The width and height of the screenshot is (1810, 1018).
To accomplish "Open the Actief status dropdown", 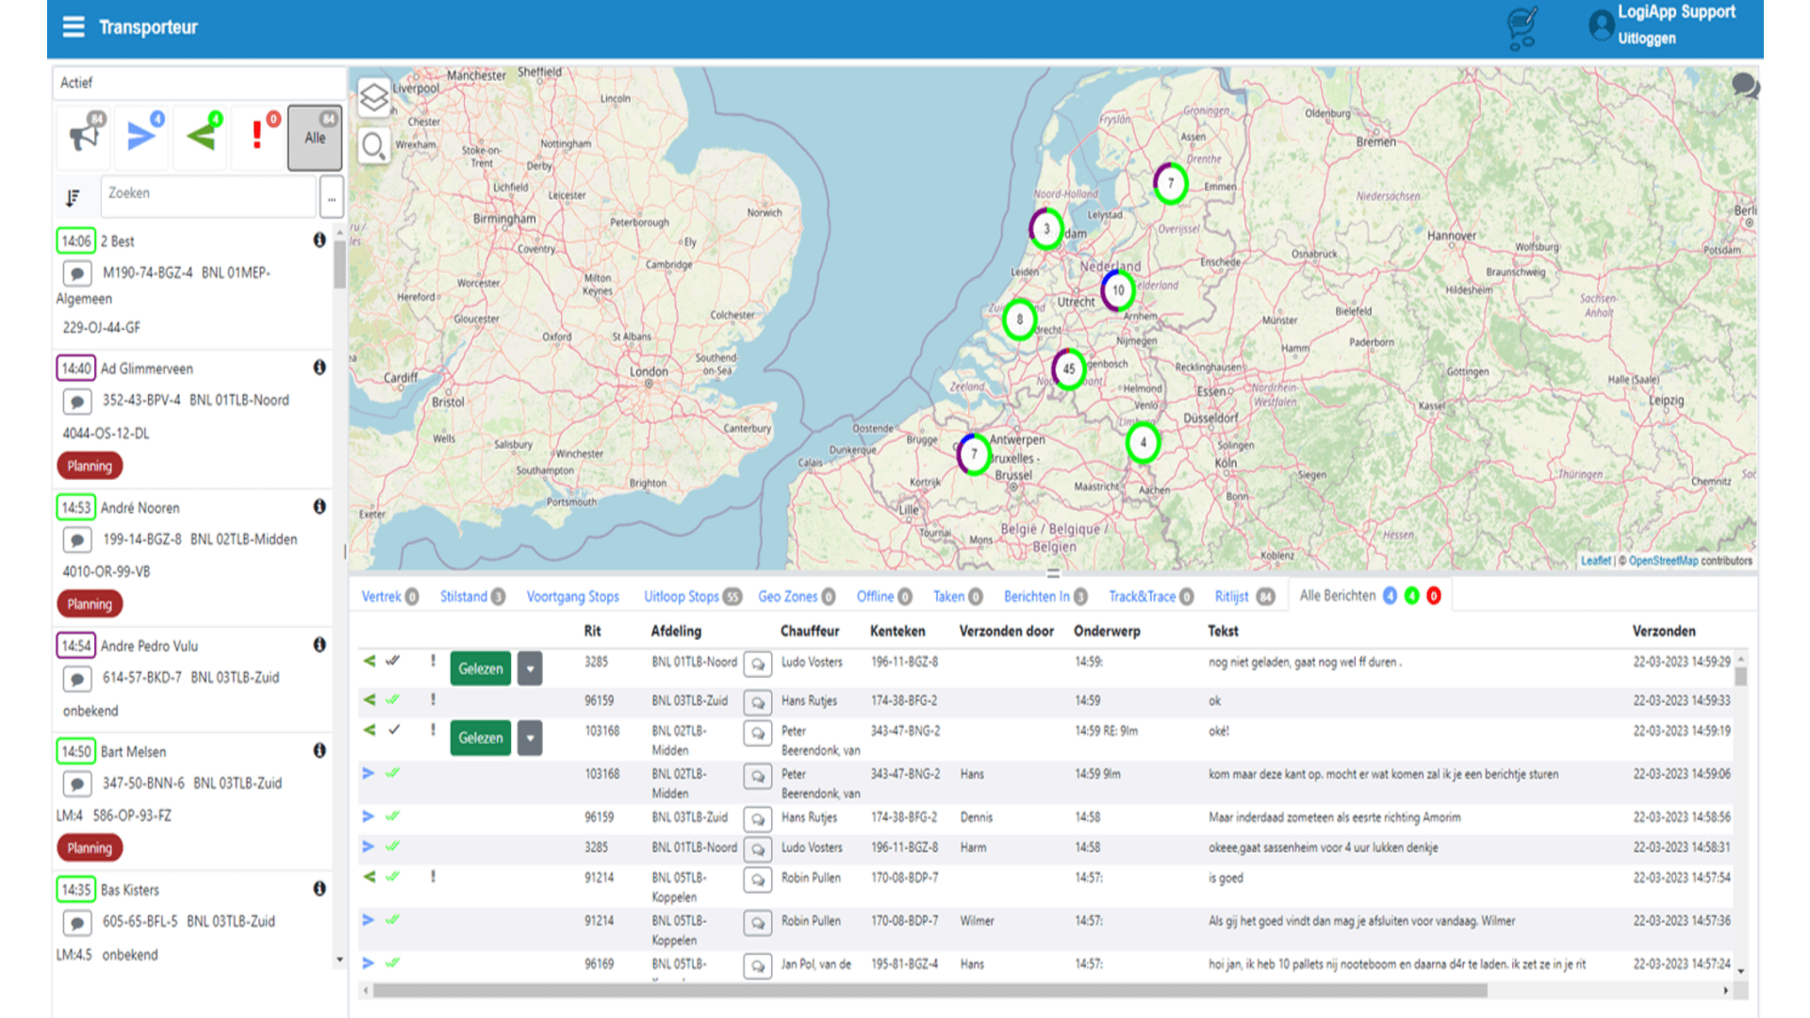I will 198,83.
